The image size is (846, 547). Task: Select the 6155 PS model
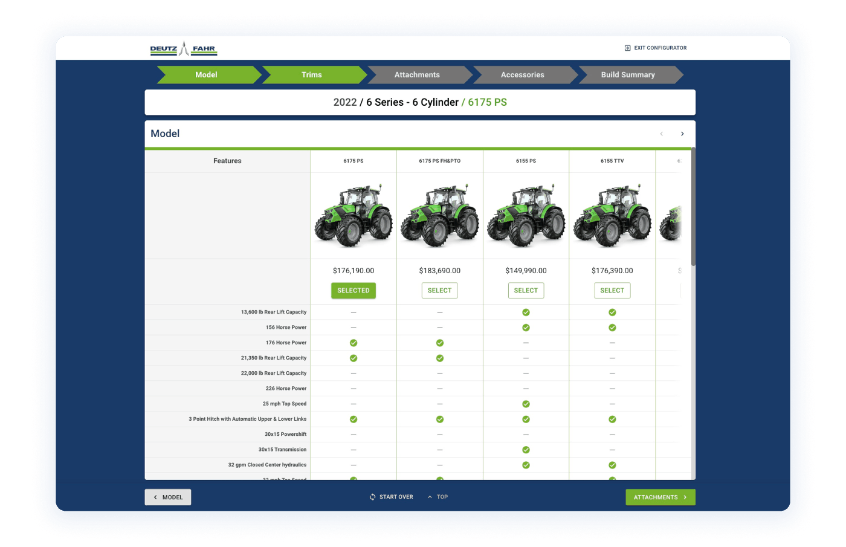pyautogui.click(x=526, y=291)
